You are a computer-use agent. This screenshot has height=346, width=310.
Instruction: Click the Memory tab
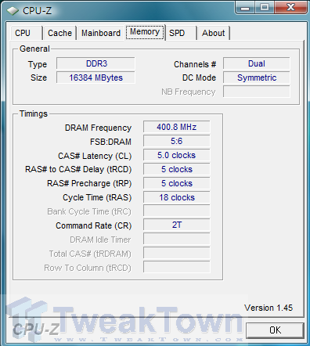click(145, 32)
